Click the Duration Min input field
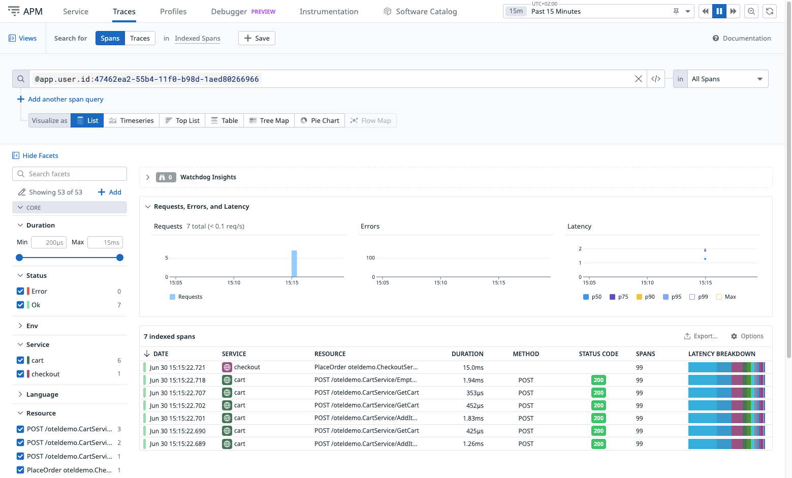Image resolution: width=792 pixels, height=478 pixels. point(49,242)
